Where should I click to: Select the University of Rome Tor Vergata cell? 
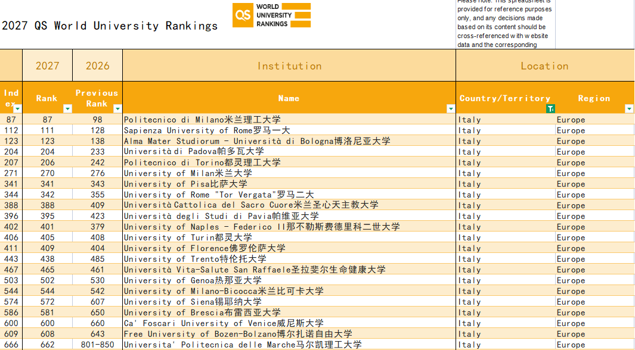[x=289, y=195]
